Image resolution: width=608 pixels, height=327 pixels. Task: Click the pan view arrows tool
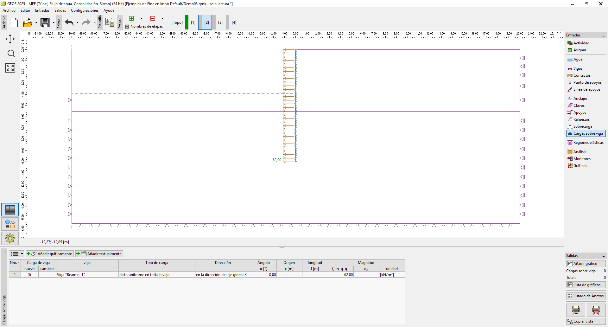pos(10,39)
